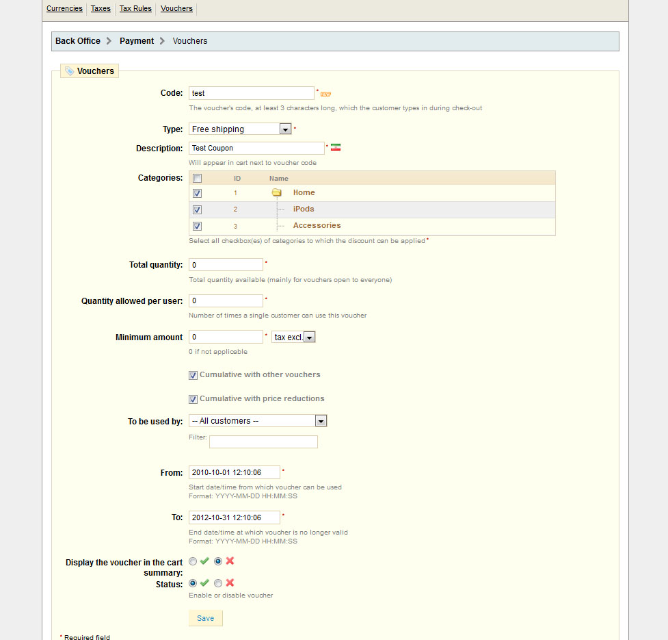Viewport: 668px width, 640px height.
Task: Click Cumulative with price reductions label
Action: pyautogui.click(x=262, y=398)
